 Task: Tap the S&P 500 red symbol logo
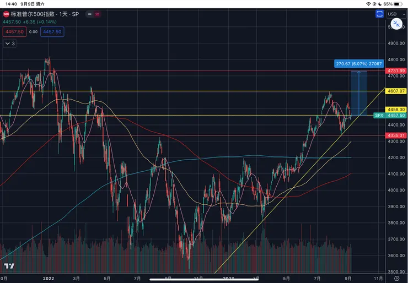pyautogui.click(x=6, y=14)
